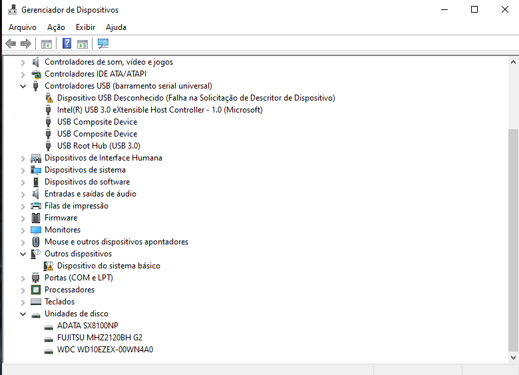Collapse the Outros dispositivos node

tap(23, 254)
